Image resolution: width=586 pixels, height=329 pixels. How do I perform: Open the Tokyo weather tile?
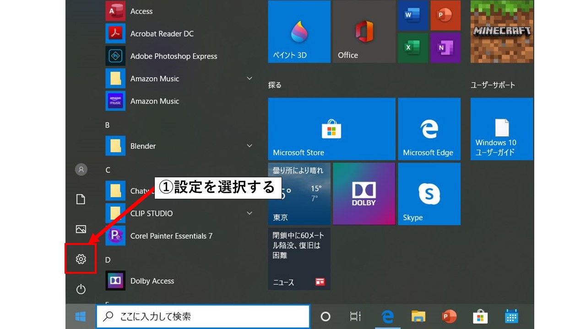point(299,194)
